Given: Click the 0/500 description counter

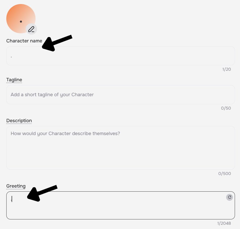Looking at the screenshot, I should pyautogui.click(x=225, y=173).
